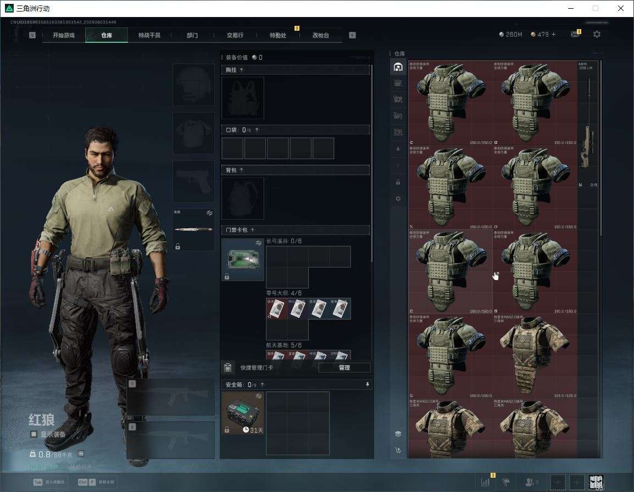This screenshot has height=492, width=634.
Task: Open the weight details list icon
Action: (x=81, y=454)
